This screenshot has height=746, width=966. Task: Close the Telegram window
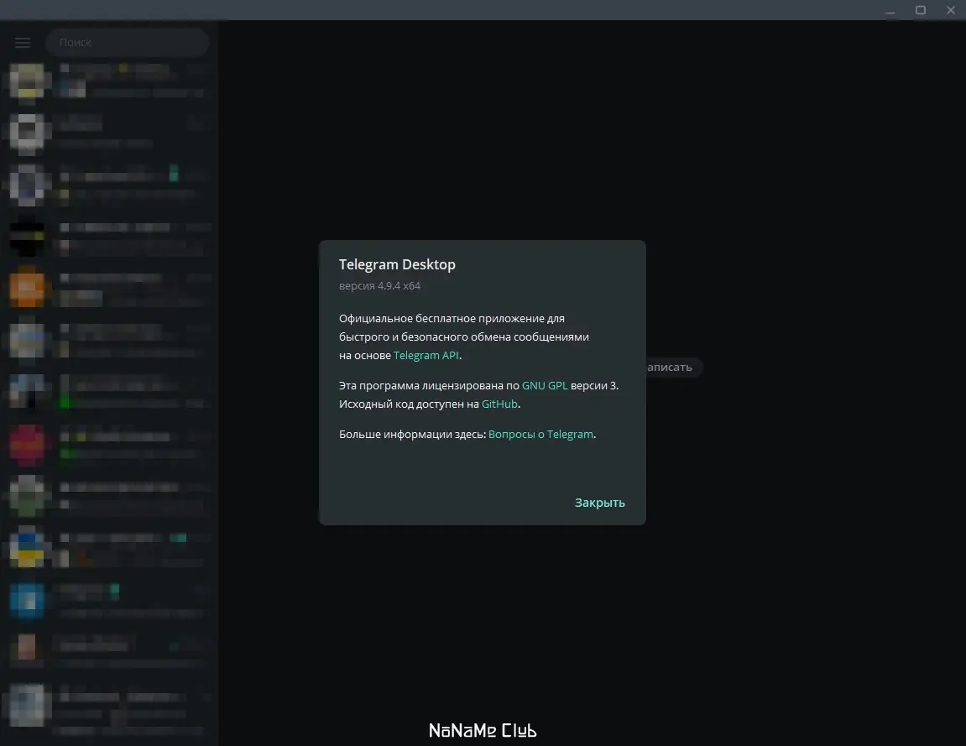click(x=951, y=10)
